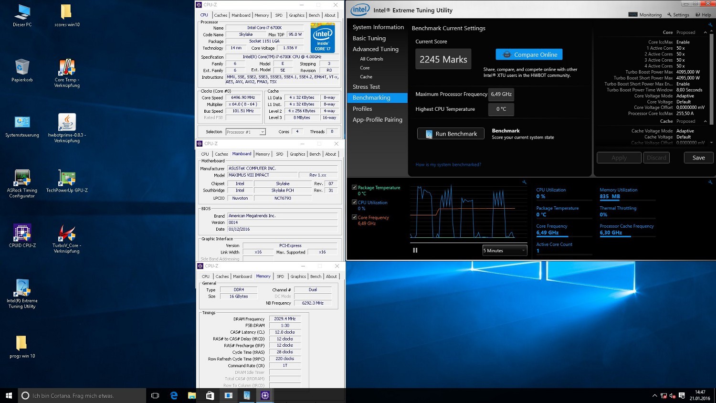This screenshot has height=403, width=716.
Task: Open XTU Settings wrench
Action: point(678,15)
